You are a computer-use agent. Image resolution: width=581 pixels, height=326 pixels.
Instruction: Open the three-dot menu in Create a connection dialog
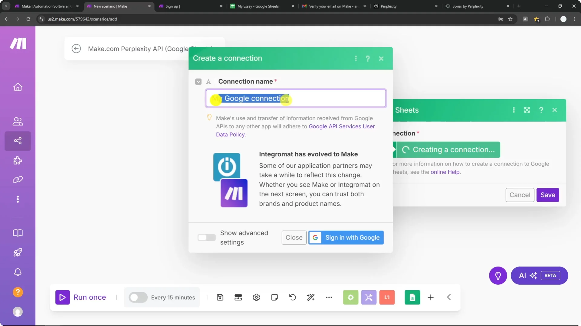(x=356, y=58)
